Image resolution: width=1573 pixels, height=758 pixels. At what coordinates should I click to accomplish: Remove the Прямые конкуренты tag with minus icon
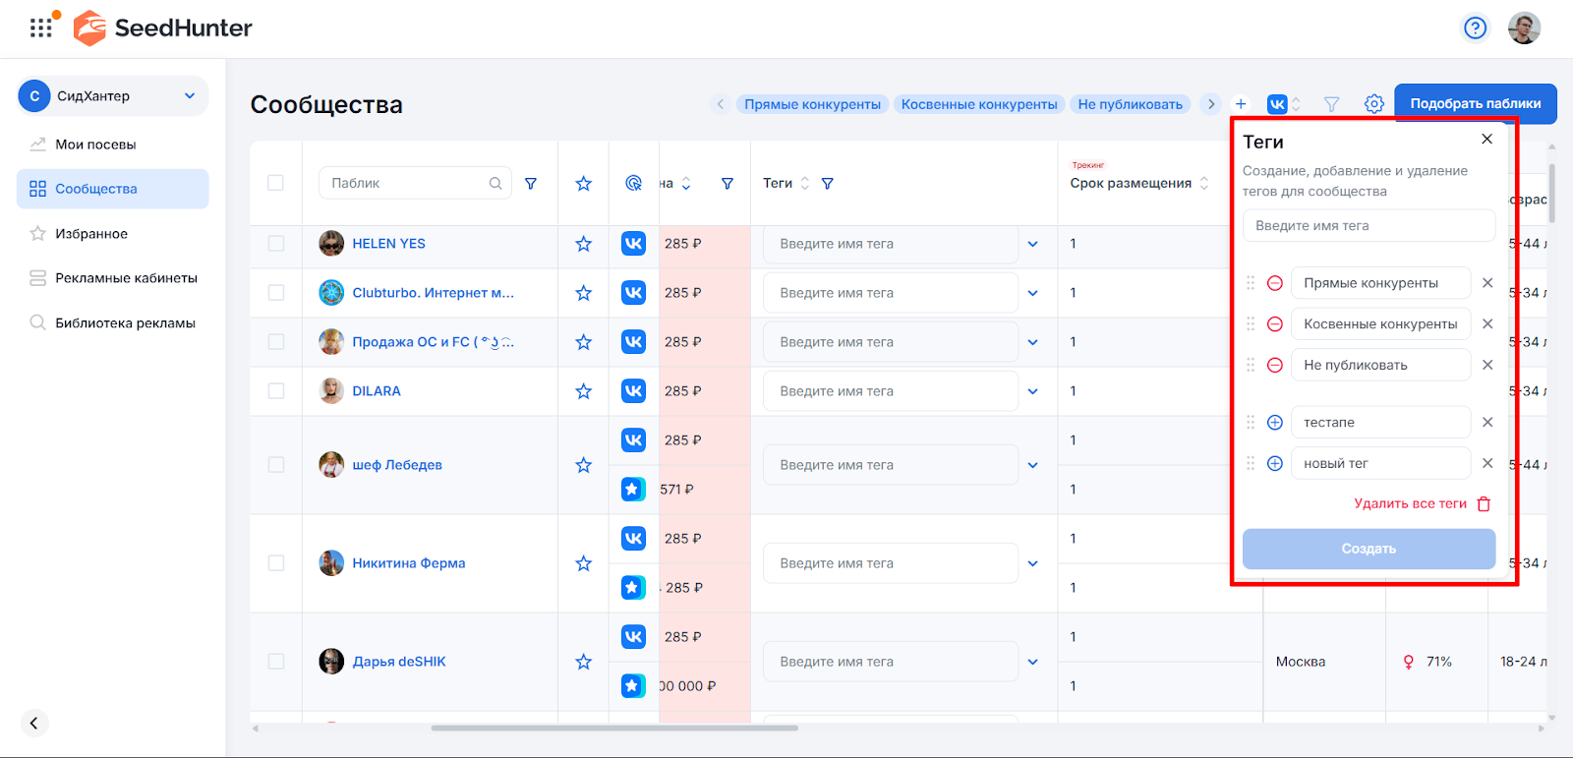tap(1275, 283)
